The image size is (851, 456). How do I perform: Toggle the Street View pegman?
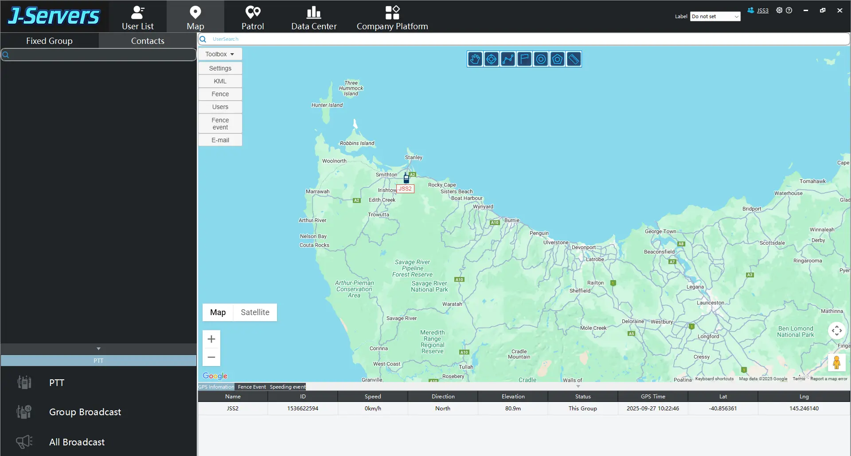coord(836,362)
